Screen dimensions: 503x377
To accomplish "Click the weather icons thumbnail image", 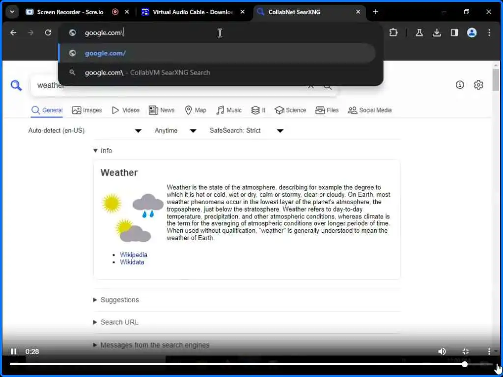I will pyautogui.click(x=132, y=217).
